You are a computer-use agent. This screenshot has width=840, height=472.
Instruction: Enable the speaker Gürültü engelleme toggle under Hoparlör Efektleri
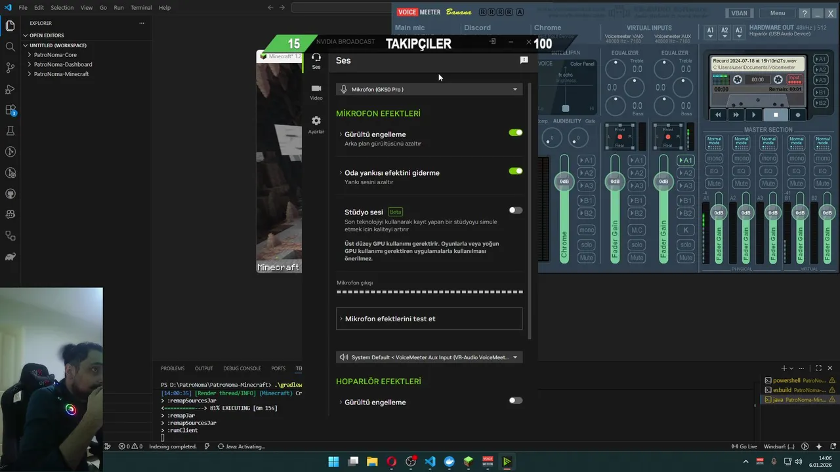point(516,401)
